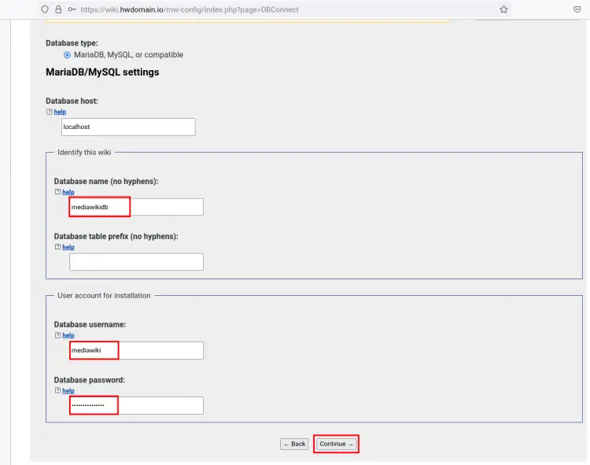590x465 pixels.
Task: Click help icon beside Database password
Action: click(57, 390)
